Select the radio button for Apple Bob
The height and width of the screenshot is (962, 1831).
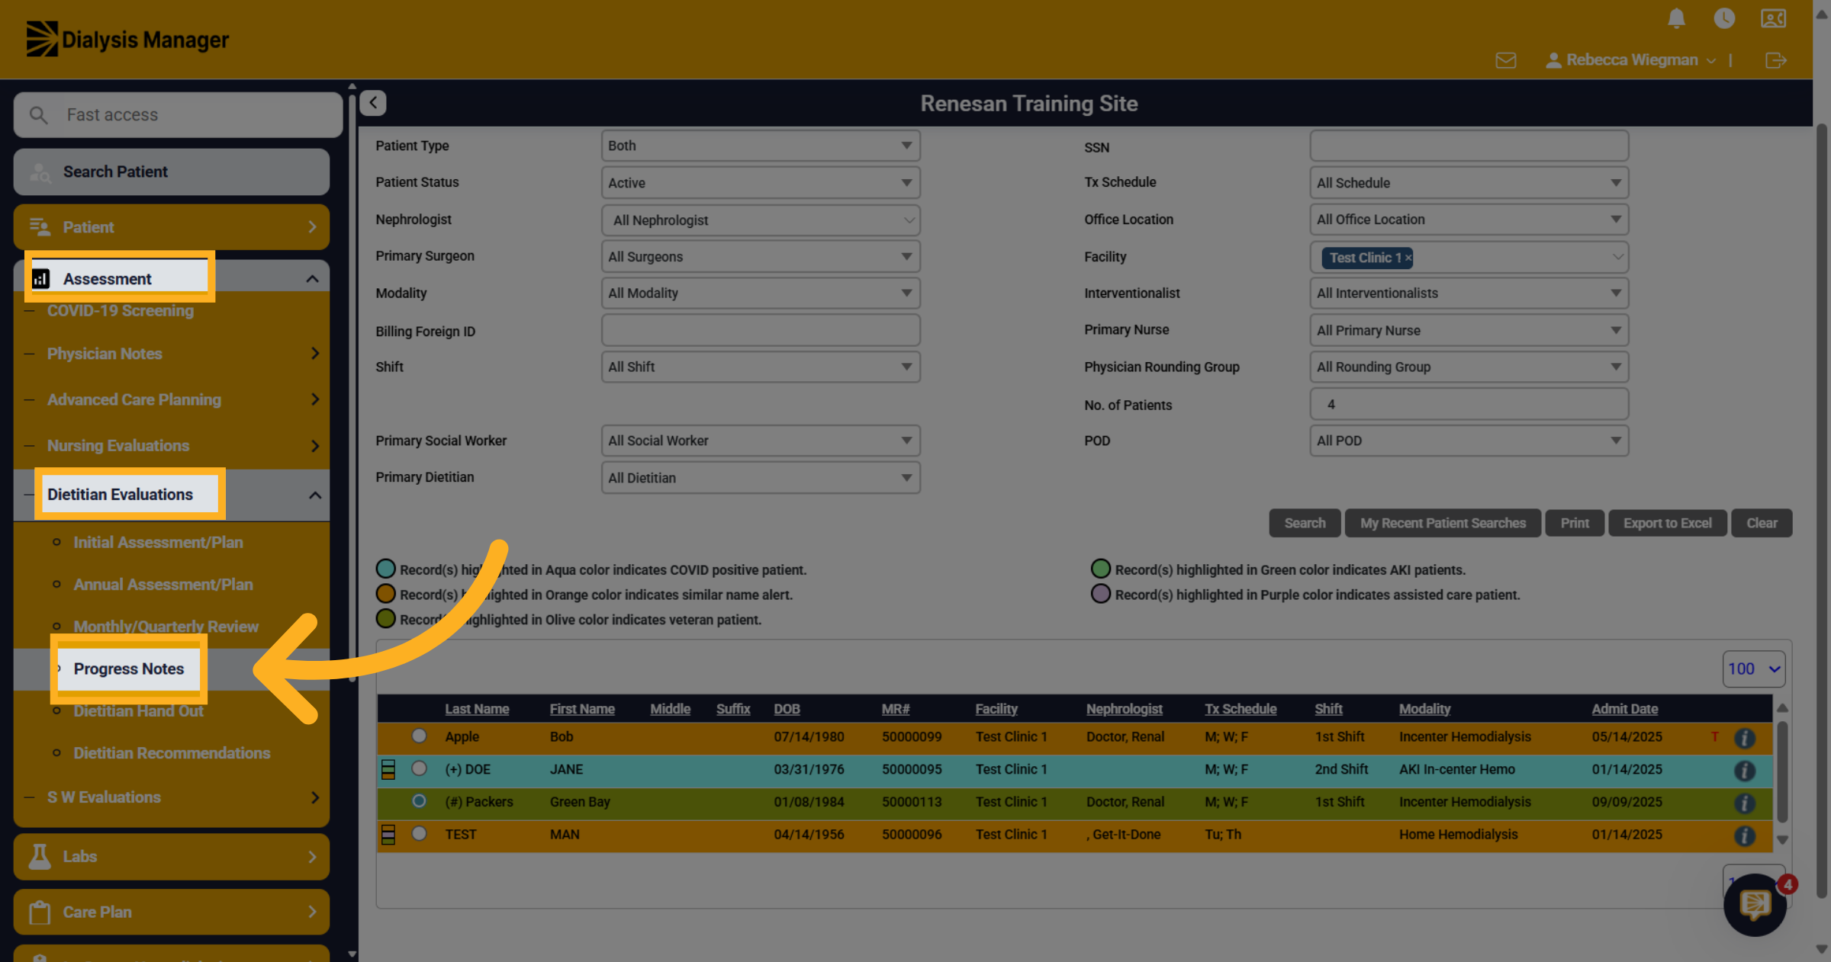click(x=419, y=736)
